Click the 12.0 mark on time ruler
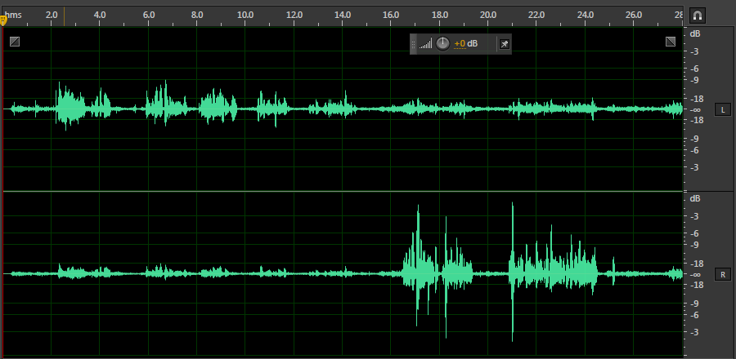736x359 pixels. point(294,15)
